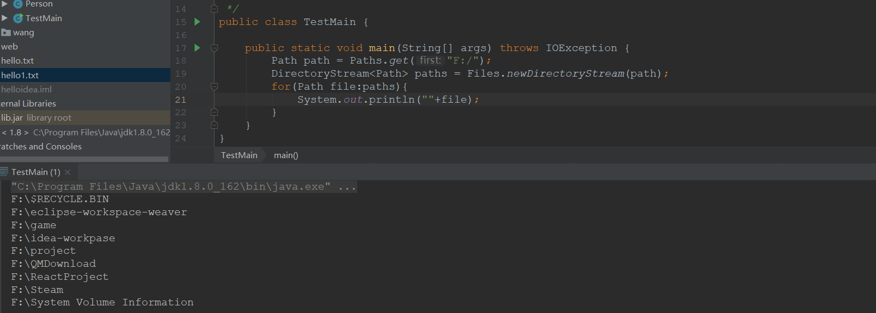Select wang folder label in tree
This screenshot has width=876, height=313.
[x=23, y=33]
